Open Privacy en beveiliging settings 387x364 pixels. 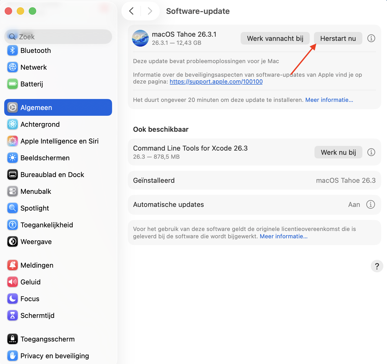55,356
